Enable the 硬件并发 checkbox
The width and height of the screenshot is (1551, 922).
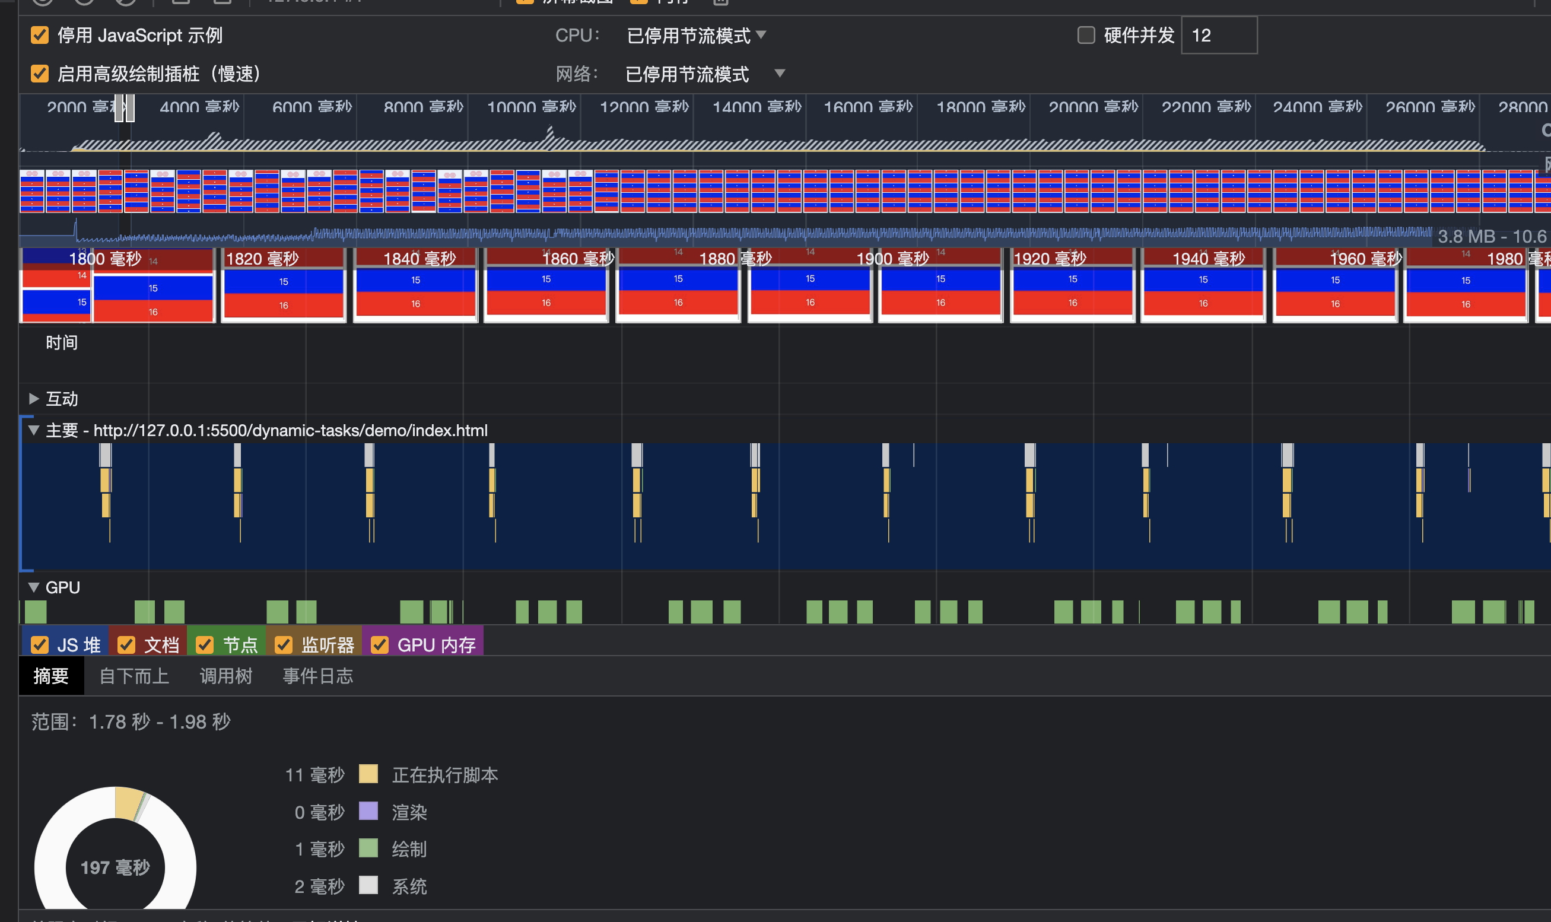click(x=1086, y=36)
